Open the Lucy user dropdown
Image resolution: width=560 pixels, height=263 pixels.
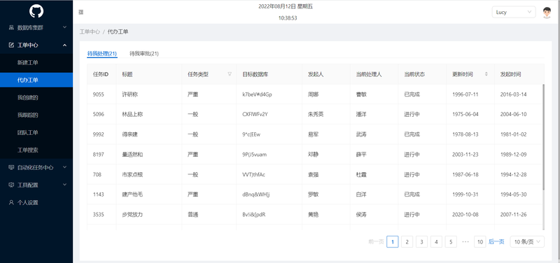click(514, 12)
